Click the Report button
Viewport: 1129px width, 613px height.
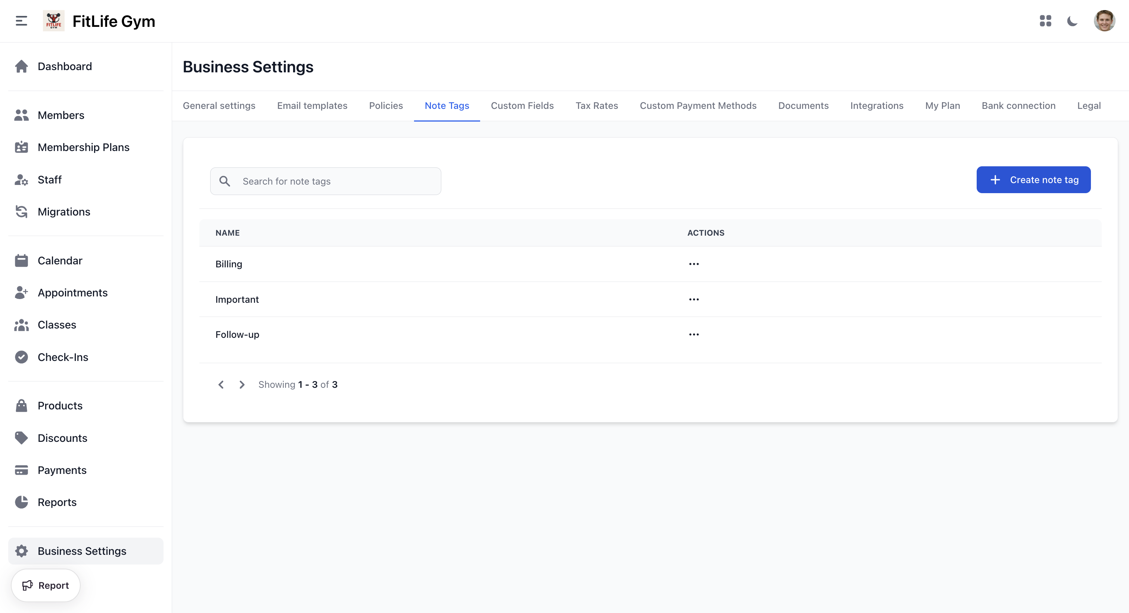point(45,585)
